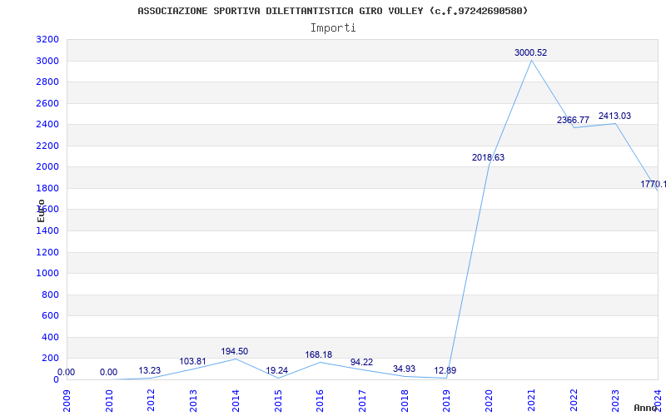This screenshot has width=666, height=416.
Task: Pick the year 2023 on the x-axis
Action: coord(615,401)
